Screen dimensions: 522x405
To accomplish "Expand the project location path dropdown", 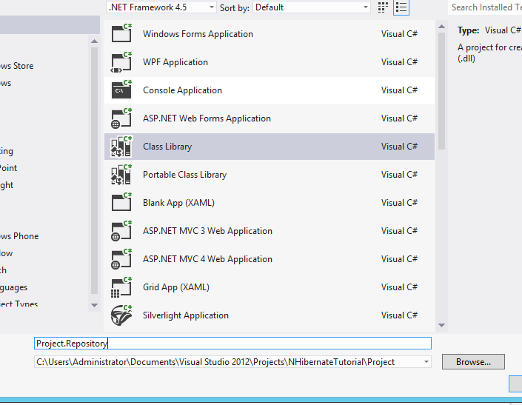I will (426, 362).
